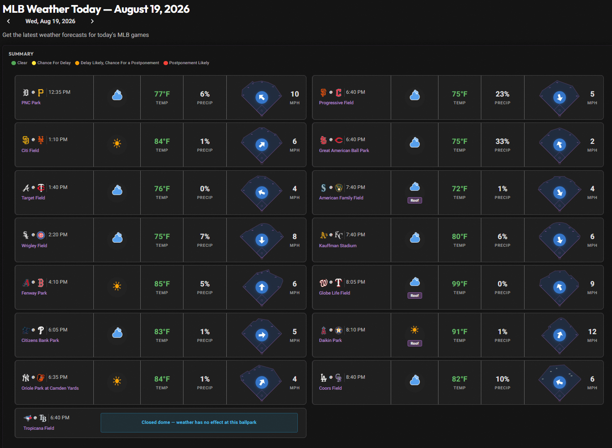This screenshot has height=448, width=612.
Task: Open the Kauffman Stadium link
Action: pos(338,246)
